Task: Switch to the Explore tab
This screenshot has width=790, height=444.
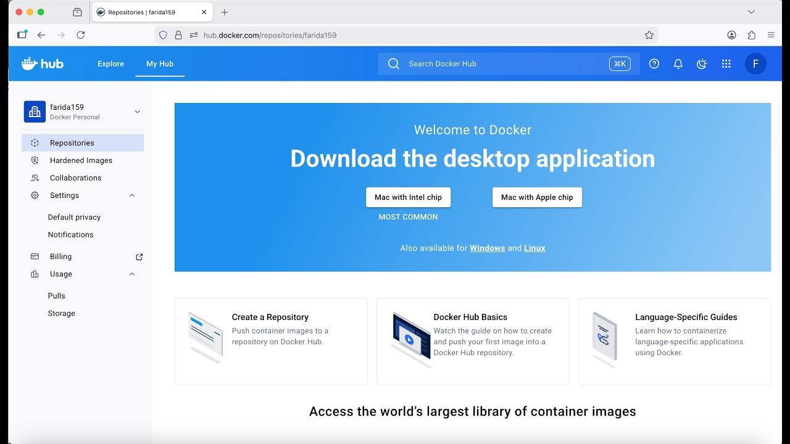Action: click(x=111, y=64)
